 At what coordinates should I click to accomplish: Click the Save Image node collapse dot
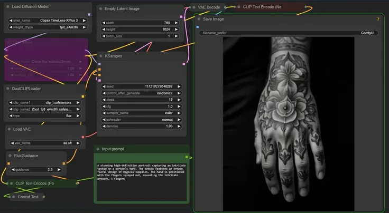(x=199, y=18)
